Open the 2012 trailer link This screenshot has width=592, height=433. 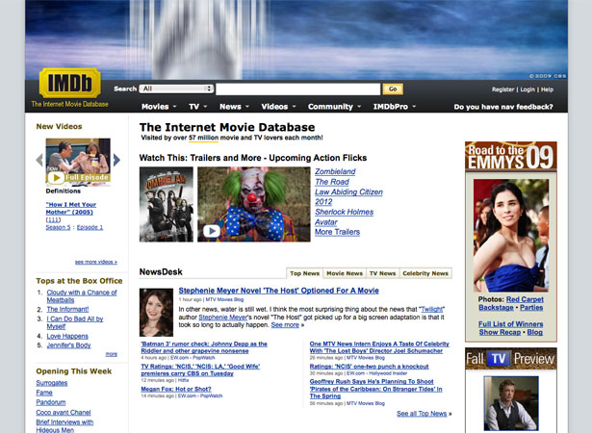click(323, 202)
